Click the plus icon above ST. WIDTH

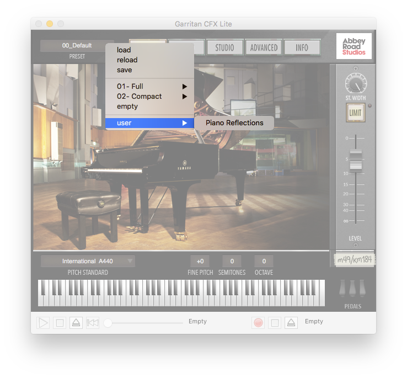pos(356,68)
